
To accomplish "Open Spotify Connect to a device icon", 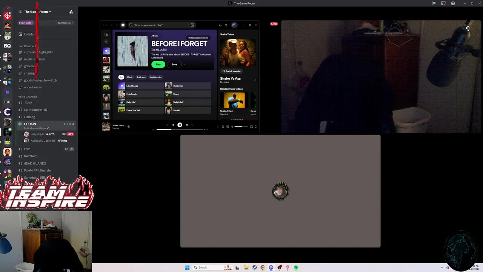I will click(228, 127).
